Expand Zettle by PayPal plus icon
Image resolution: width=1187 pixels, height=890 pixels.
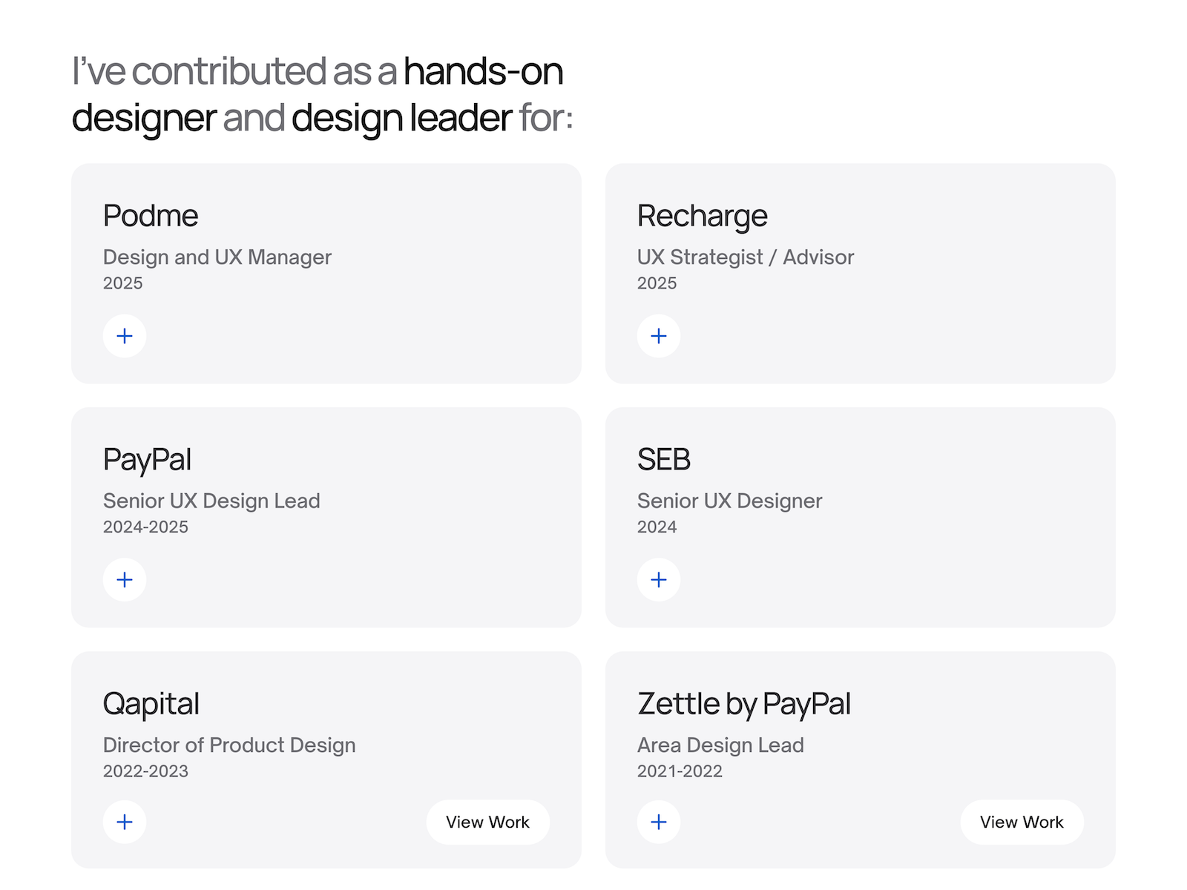click(659, 822)
